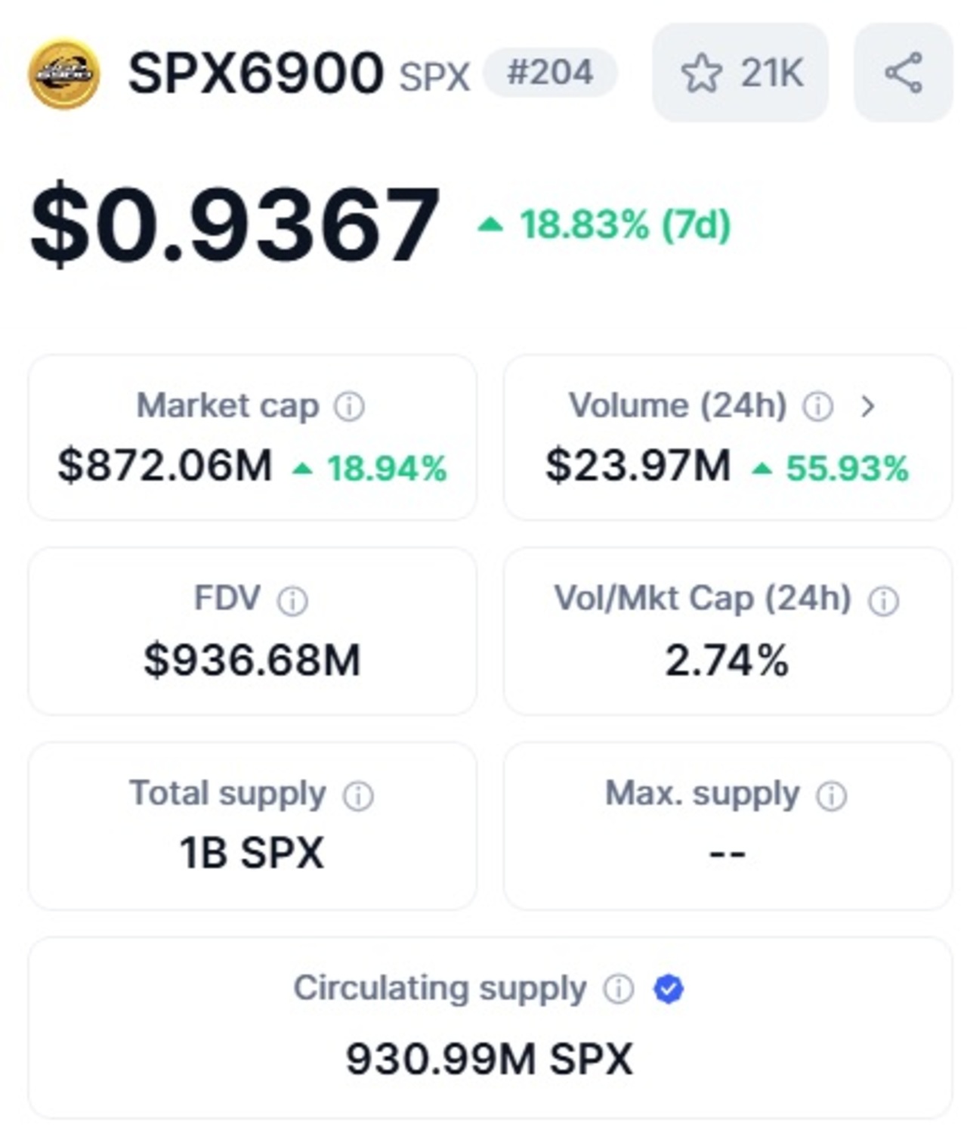The height and width of the screenshot is (1140, 967).
Task: Click the Total supply info icon
Action: click(x=358, y=795)
